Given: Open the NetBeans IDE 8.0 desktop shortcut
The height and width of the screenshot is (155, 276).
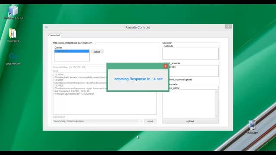Looking at the screenshot, I should (x=13, y=12).
